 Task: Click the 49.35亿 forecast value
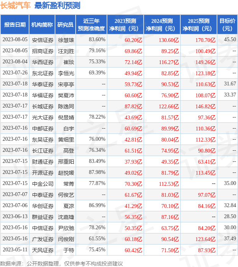(170, 162)
